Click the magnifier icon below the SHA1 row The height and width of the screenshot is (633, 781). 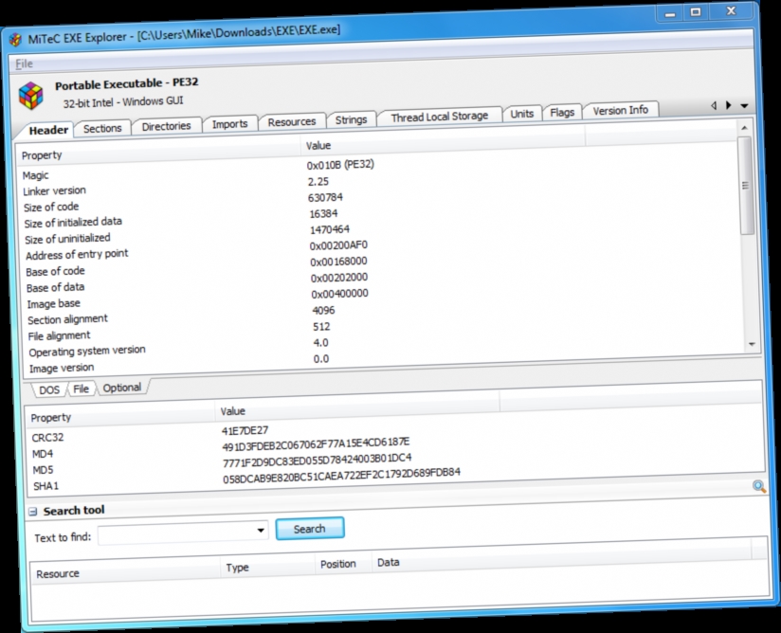coord(758,486)
